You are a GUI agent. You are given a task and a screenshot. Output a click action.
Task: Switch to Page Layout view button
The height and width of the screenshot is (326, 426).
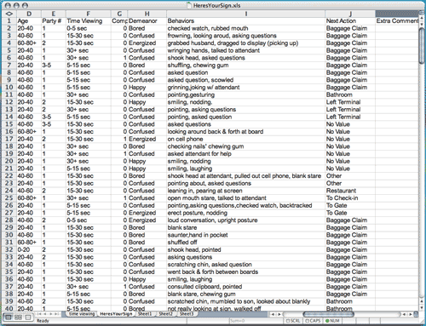point(18,317)
